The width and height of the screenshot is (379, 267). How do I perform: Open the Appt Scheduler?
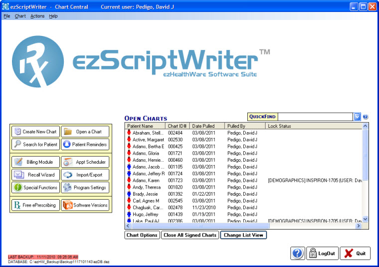[85, 162]
